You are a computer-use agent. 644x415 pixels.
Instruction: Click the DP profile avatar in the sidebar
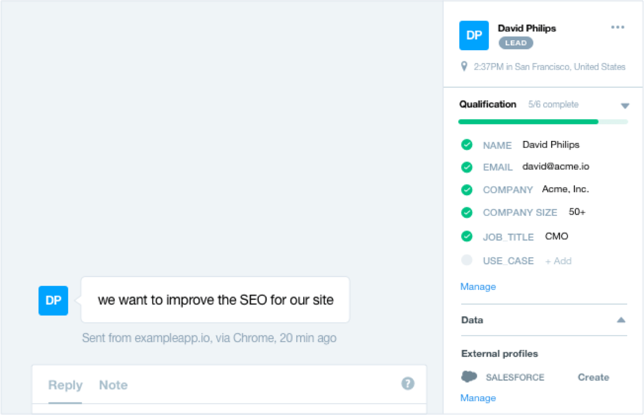(473, 35)
